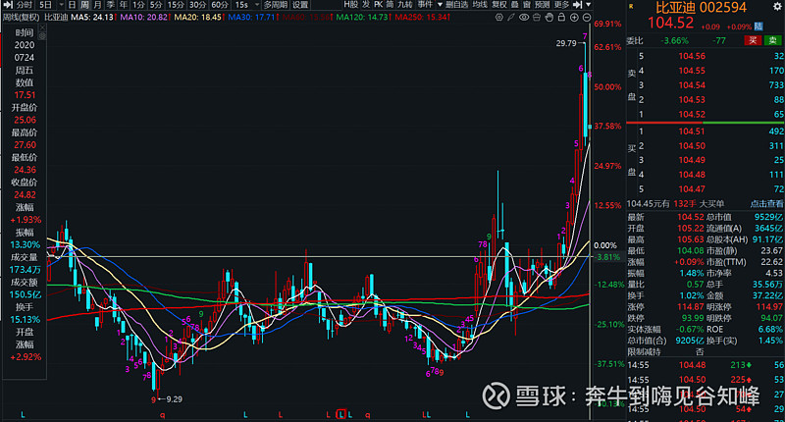The image size is (785, 422).
Task: Click sell level 5 price 104.56
Action: pyautogui.click(x=692, y=56)
